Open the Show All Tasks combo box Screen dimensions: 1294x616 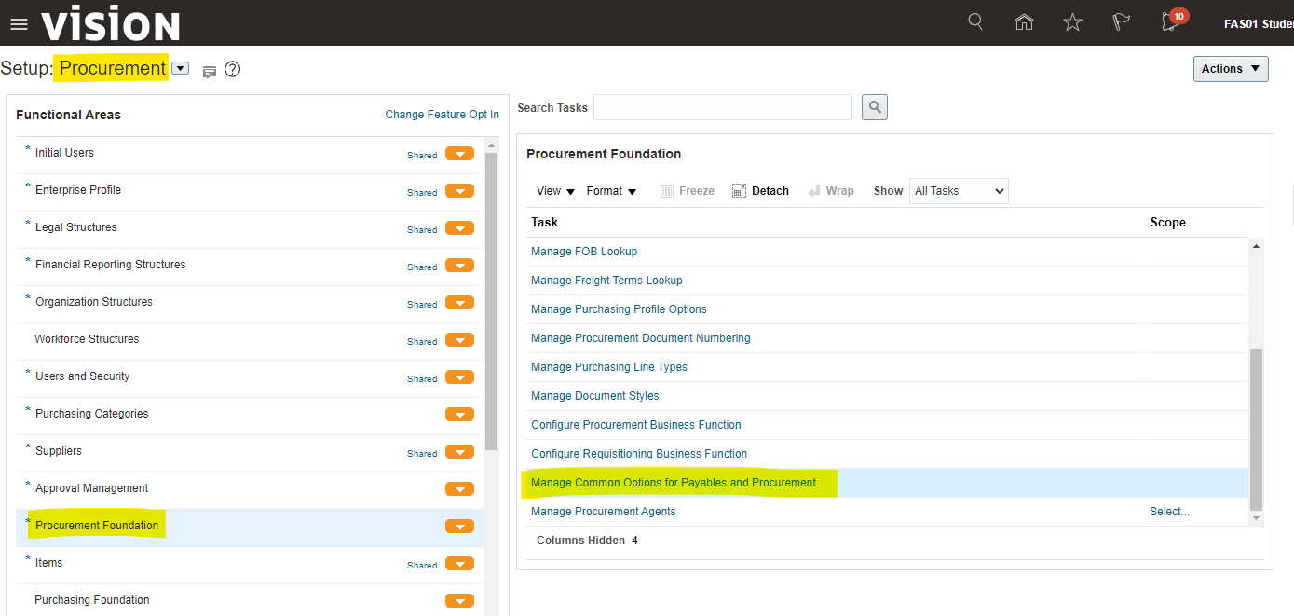959,191
